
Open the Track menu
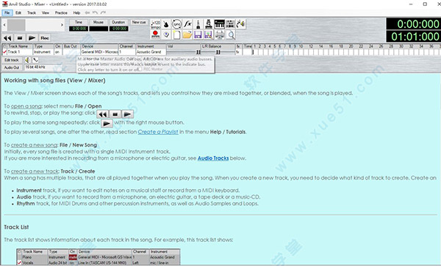tap(32, 13)
